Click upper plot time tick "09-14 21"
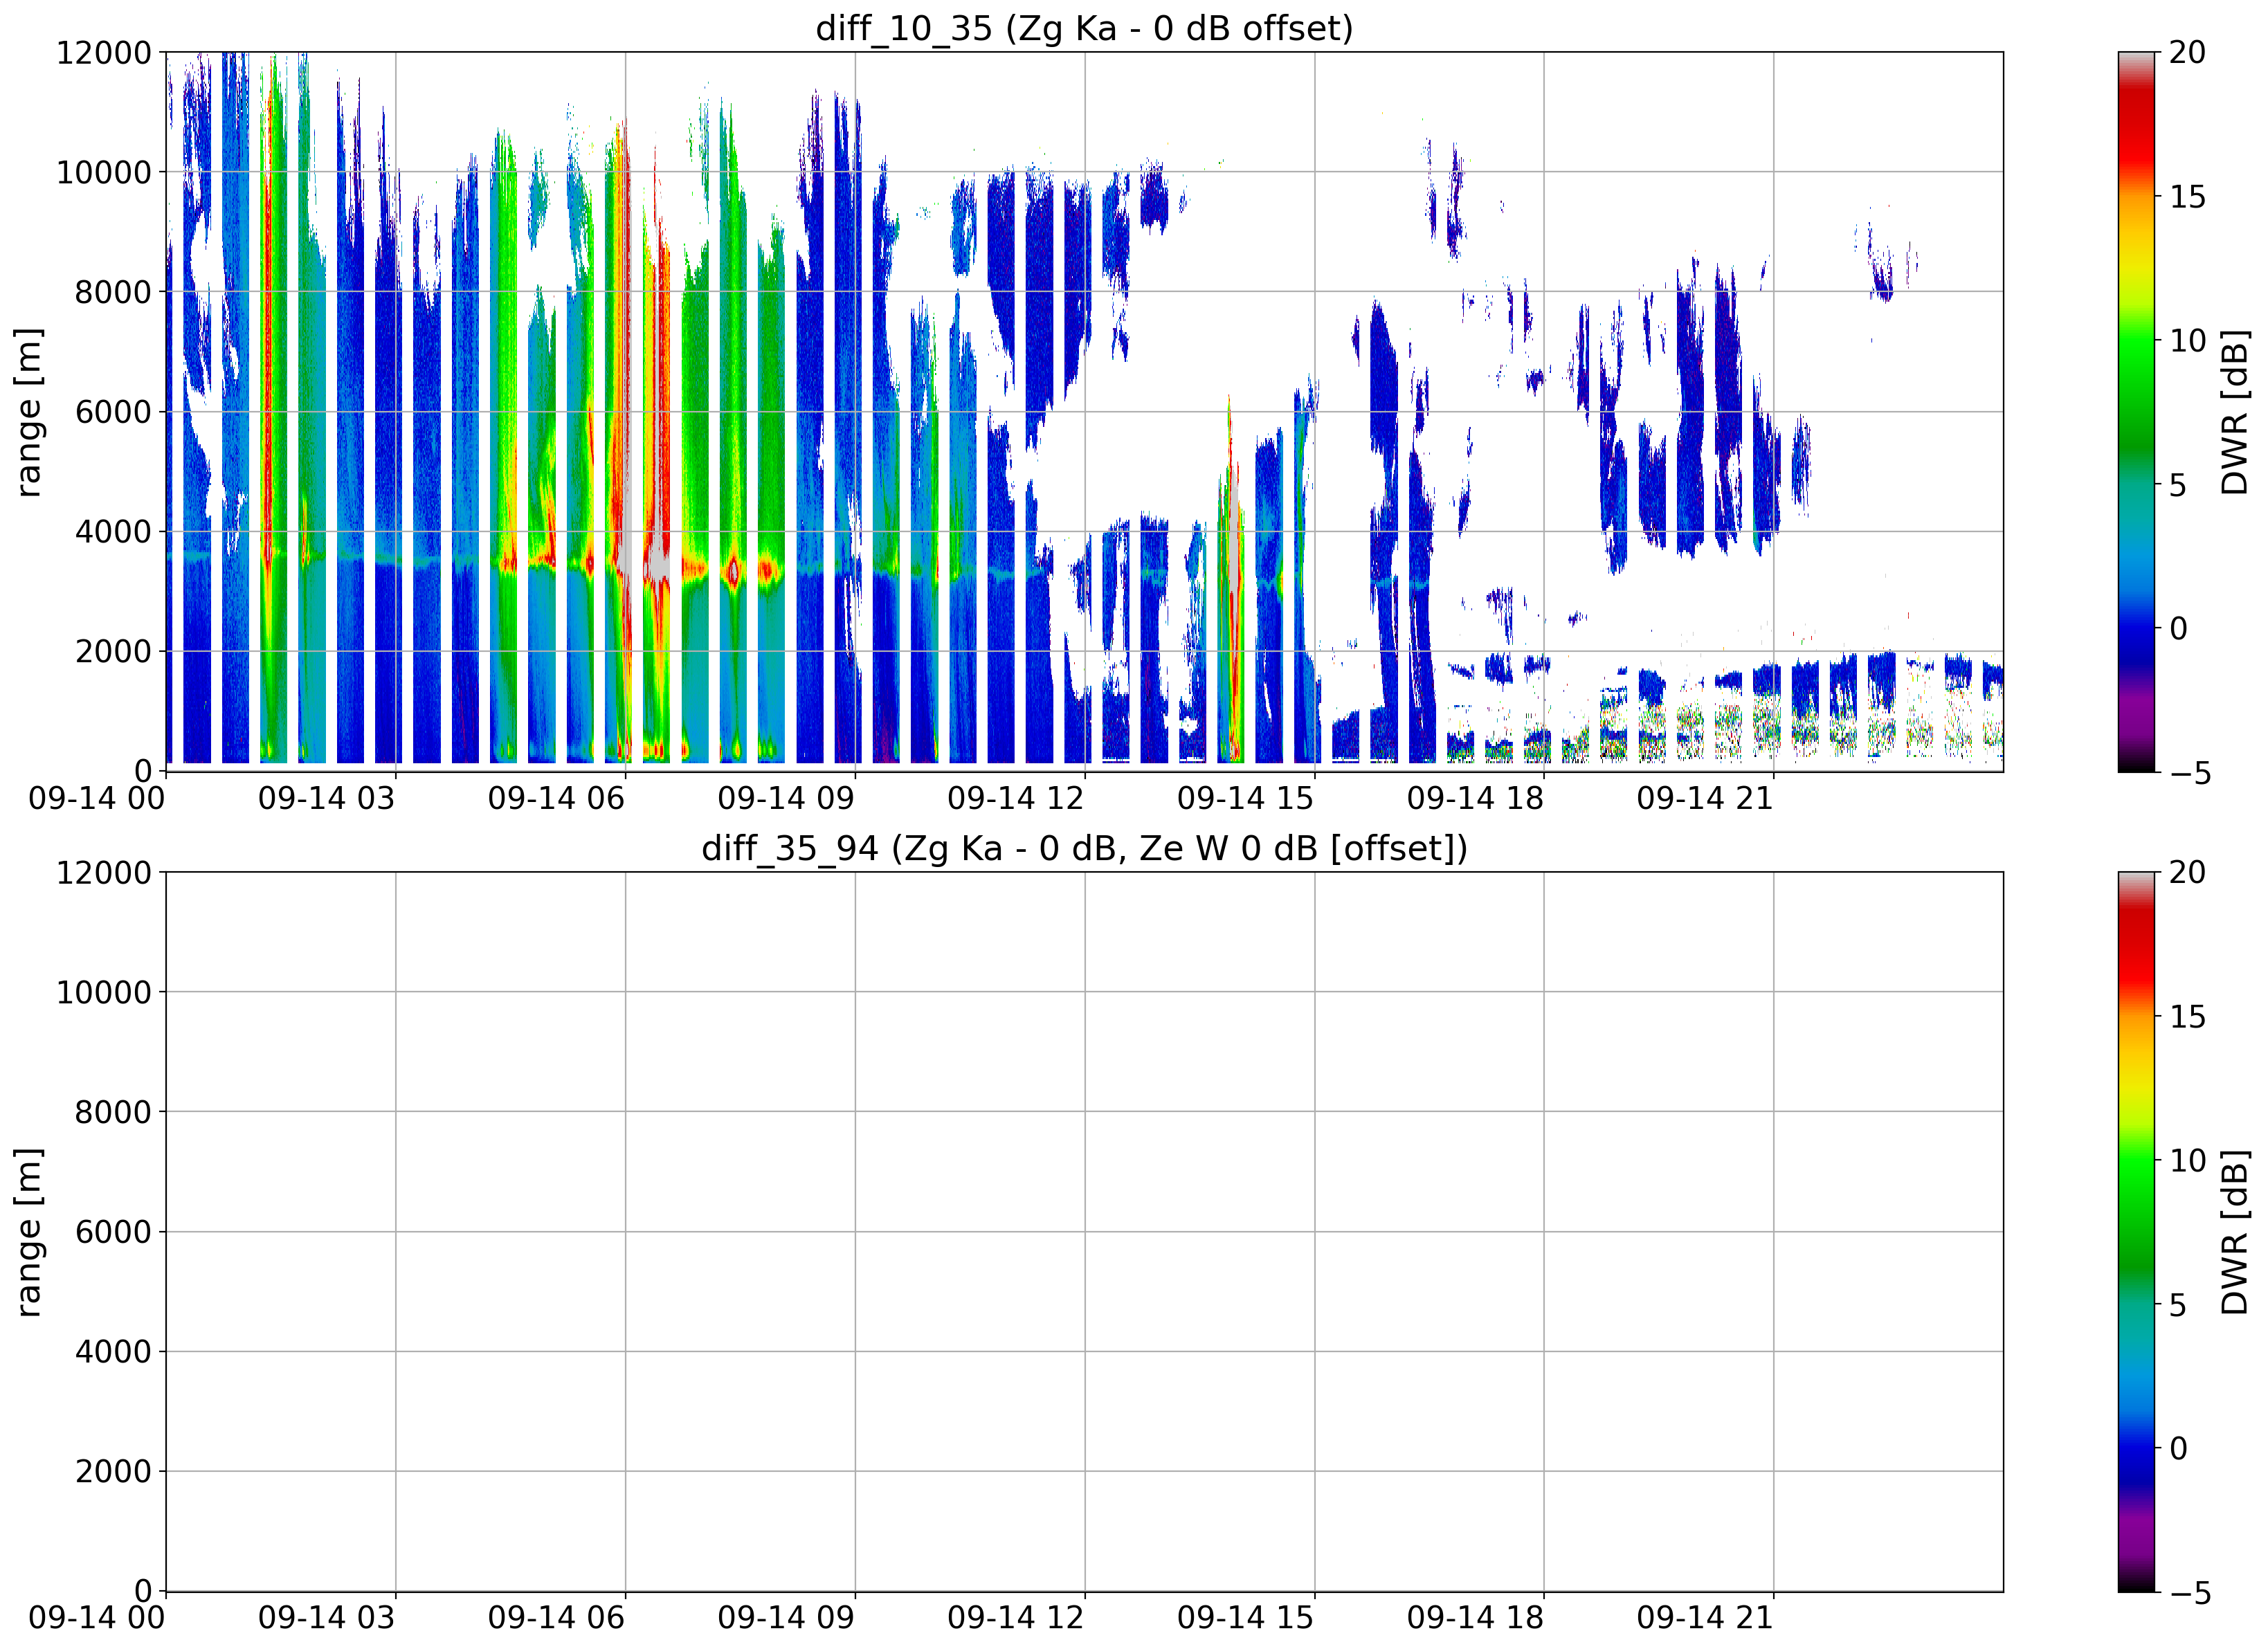2268x1649 pixels. tap(1705, 799)
